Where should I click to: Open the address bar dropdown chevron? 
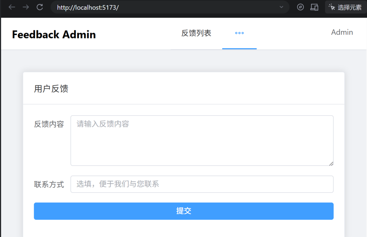281,7
